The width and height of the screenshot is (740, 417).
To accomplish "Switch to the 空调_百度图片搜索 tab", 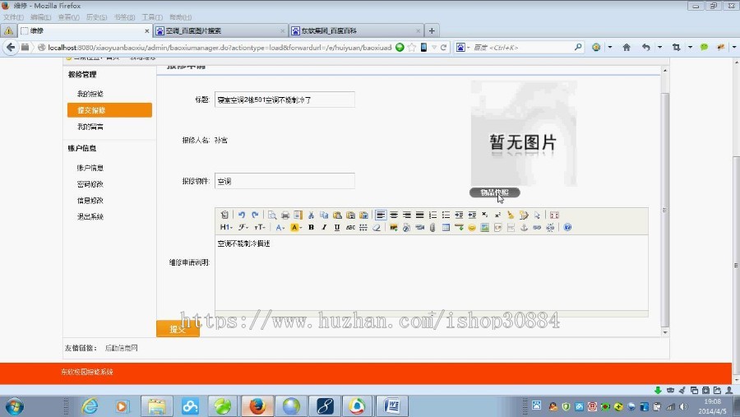I will [220, 30].
